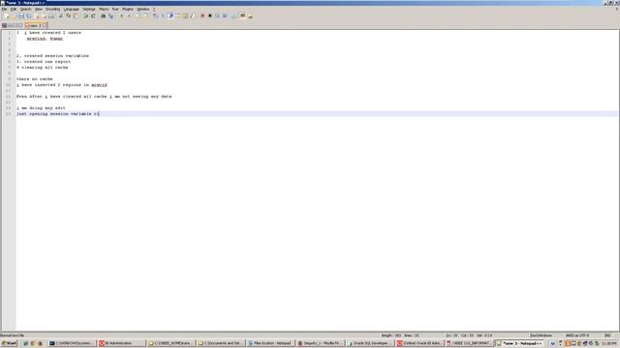Click the Undo arrow icon

pos(85,15)
